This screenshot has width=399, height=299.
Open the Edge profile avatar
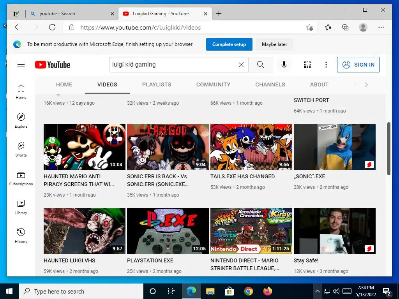coord(363,27)
